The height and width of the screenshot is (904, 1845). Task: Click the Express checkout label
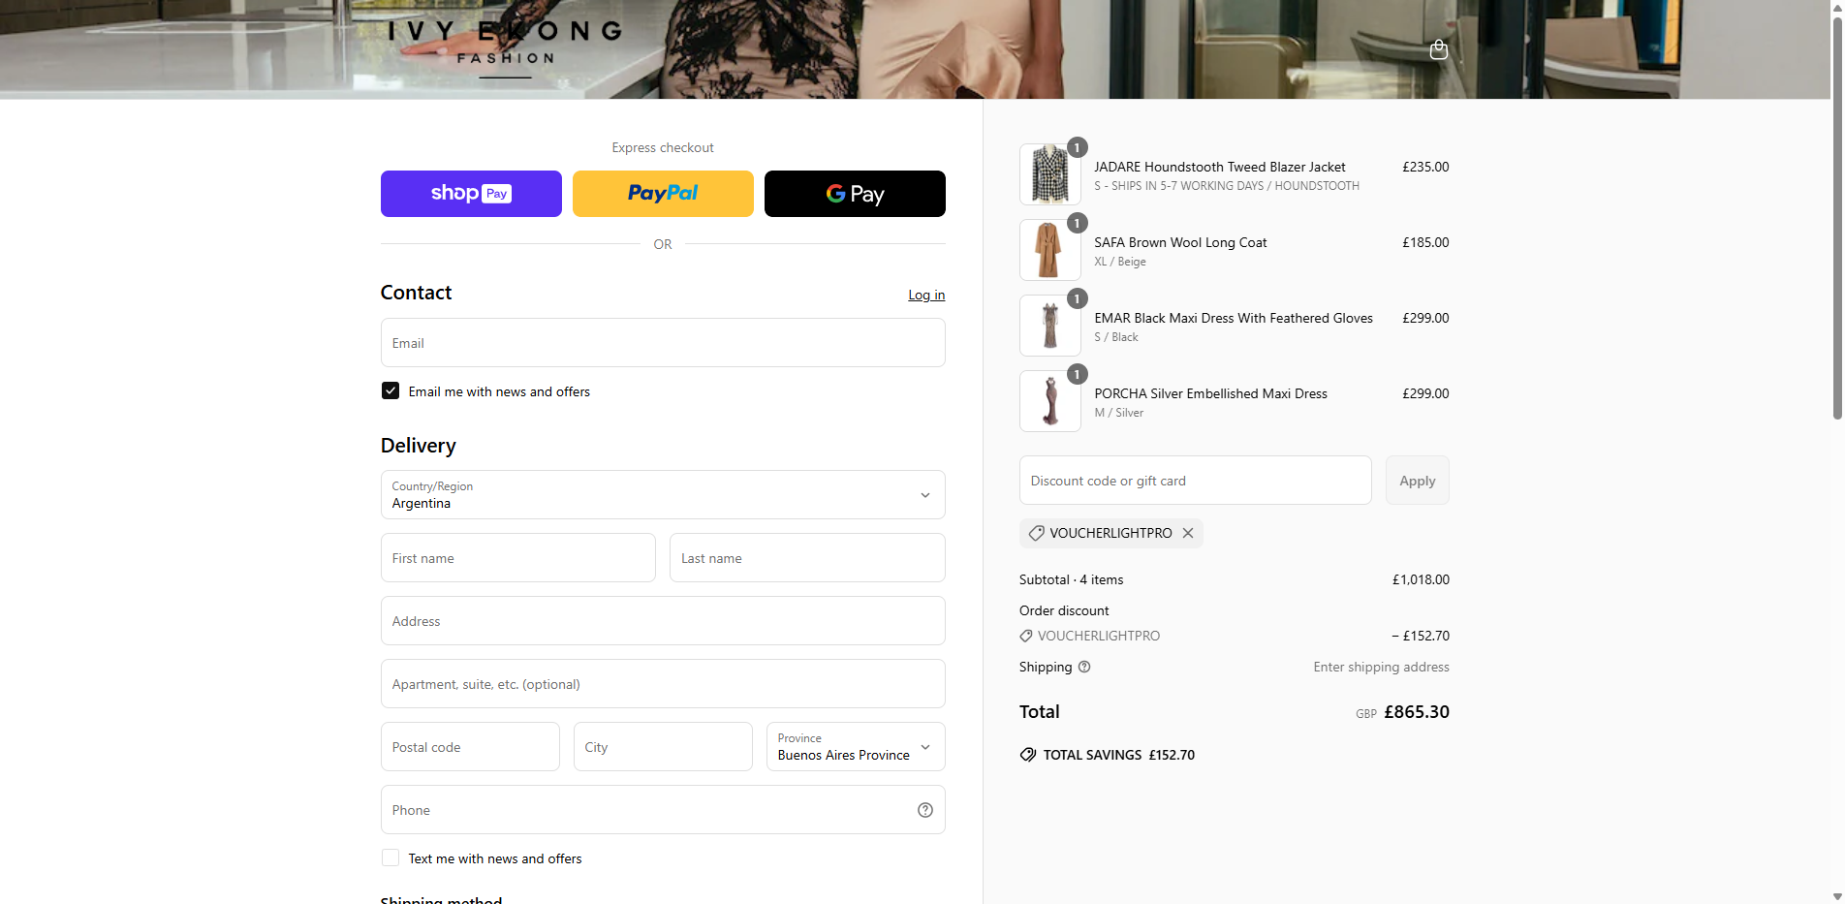(663, 147)
